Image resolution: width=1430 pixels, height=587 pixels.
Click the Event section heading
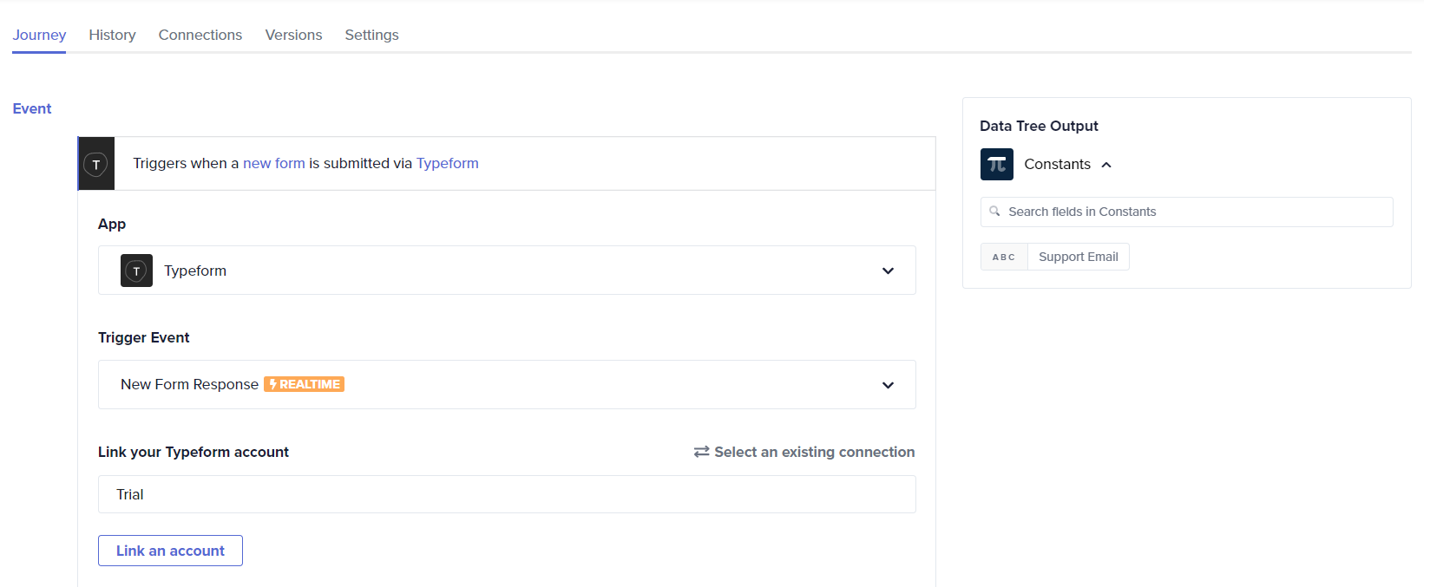coord(32,108)
